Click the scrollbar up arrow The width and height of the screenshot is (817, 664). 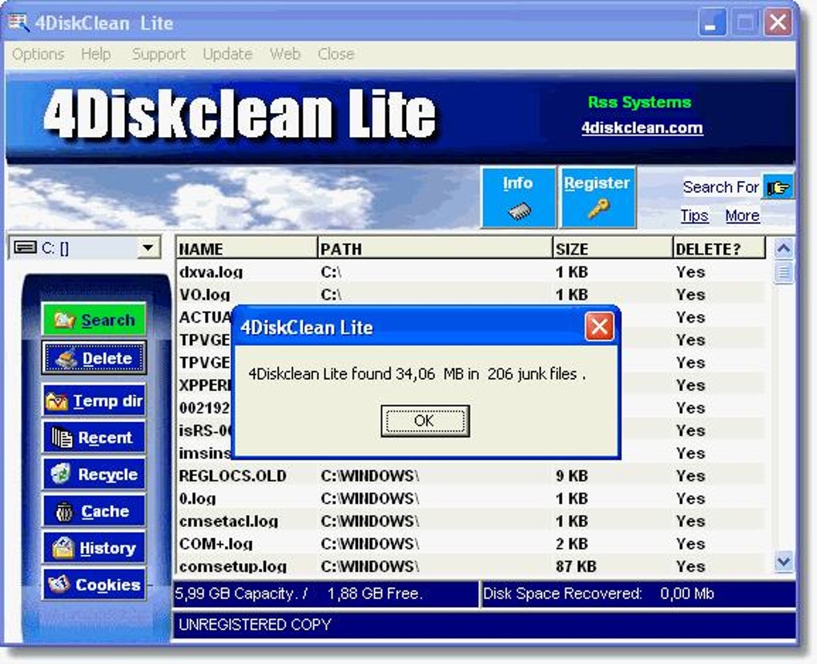783,248
